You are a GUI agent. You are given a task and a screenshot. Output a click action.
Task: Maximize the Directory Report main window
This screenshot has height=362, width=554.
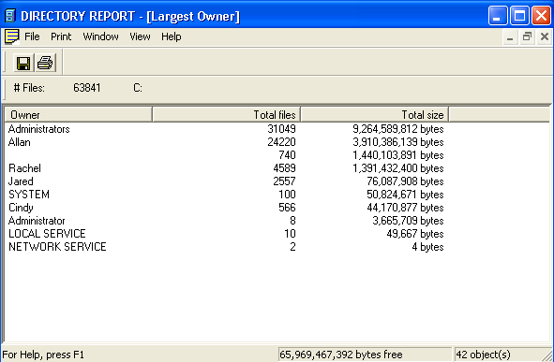pos(519,16)
